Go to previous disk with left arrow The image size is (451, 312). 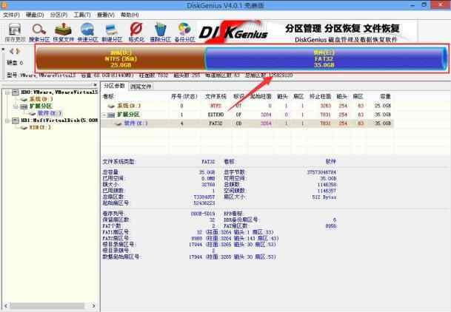(x=11, y=51)
